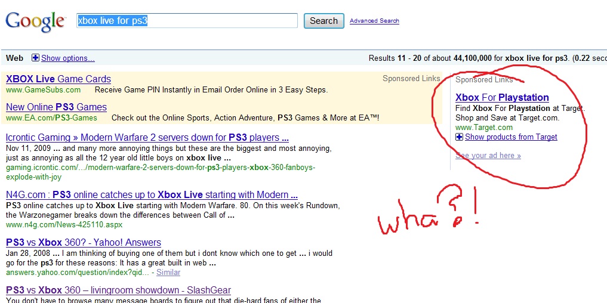
Task: Open Similar link for Yahoo Answers result
Action: click(168, 273)
